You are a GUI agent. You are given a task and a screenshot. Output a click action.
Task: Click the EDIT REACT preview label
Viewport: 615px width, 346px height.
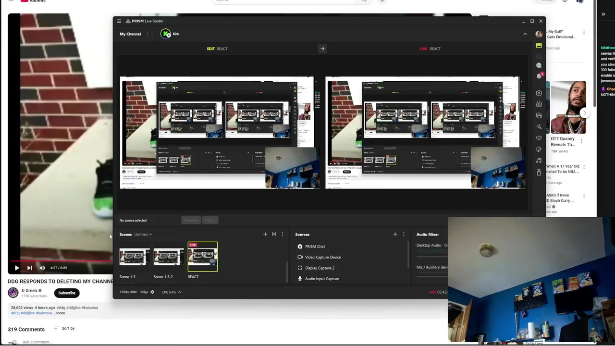[x=217, y=49]
